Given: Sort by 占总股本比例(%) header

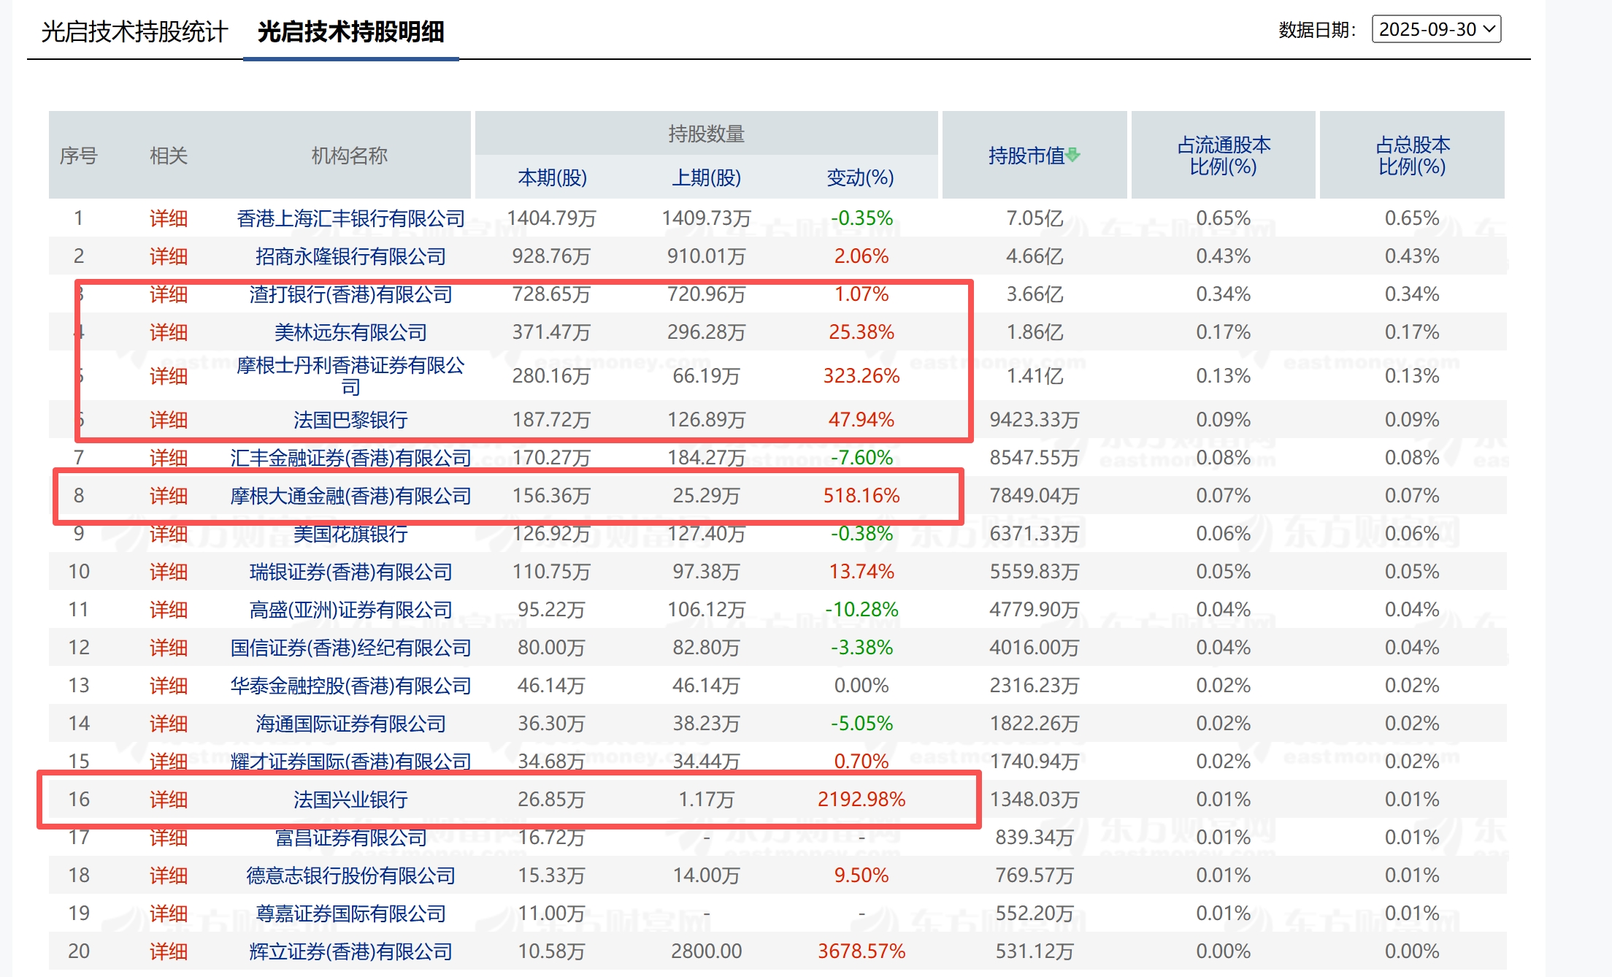Looking at the screenshot, I should [x=1412, y=156].
